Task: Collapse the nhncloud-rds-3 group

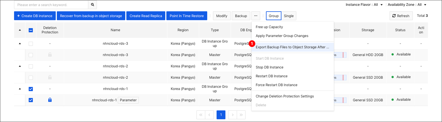Action: tap(20, 44)
